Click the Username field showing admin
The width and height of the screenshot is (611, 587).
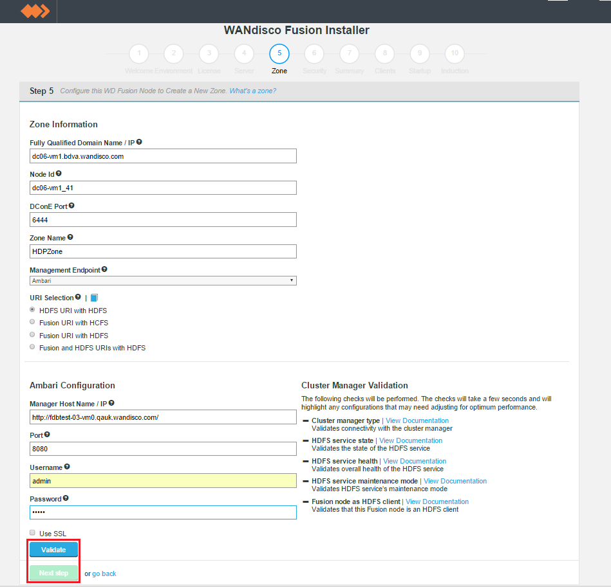(x=163, y=481)
